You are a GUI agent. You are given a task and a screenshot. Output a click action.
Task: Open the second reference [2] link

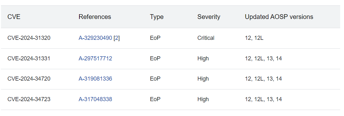tap(117, 38)
